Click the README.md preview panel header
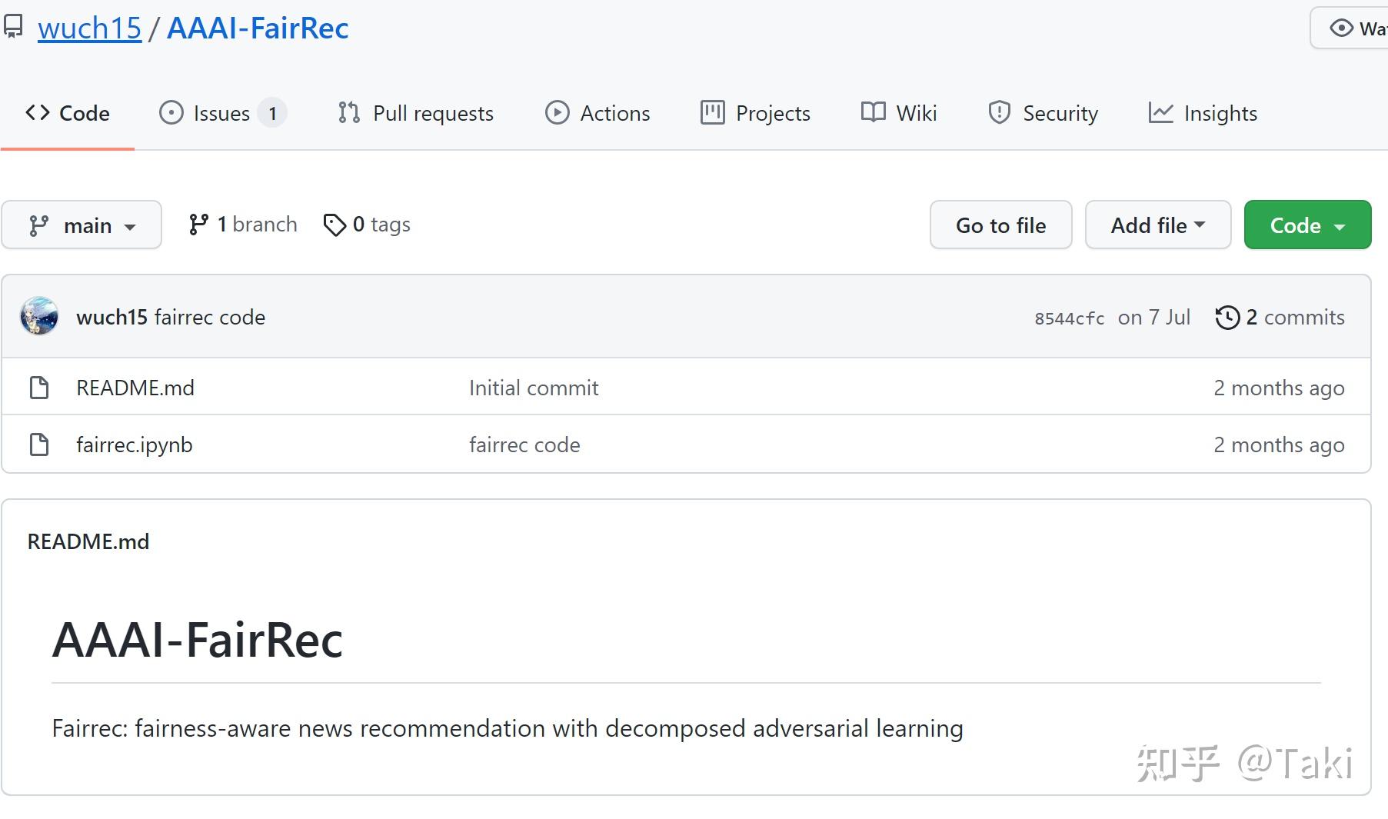1388x819 pixels. [88, 541]
